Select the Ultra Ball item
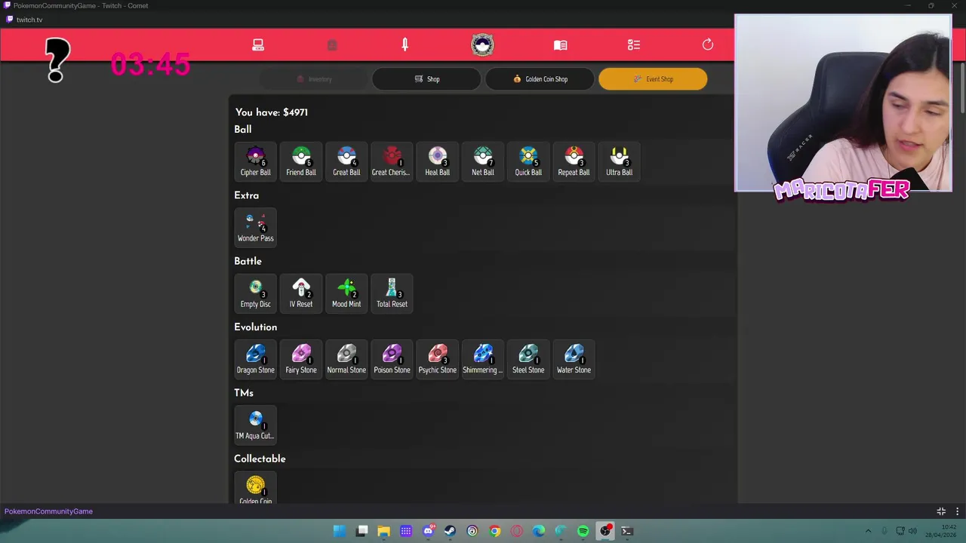Screen dimensions: 966x543 tap(619, 161)
